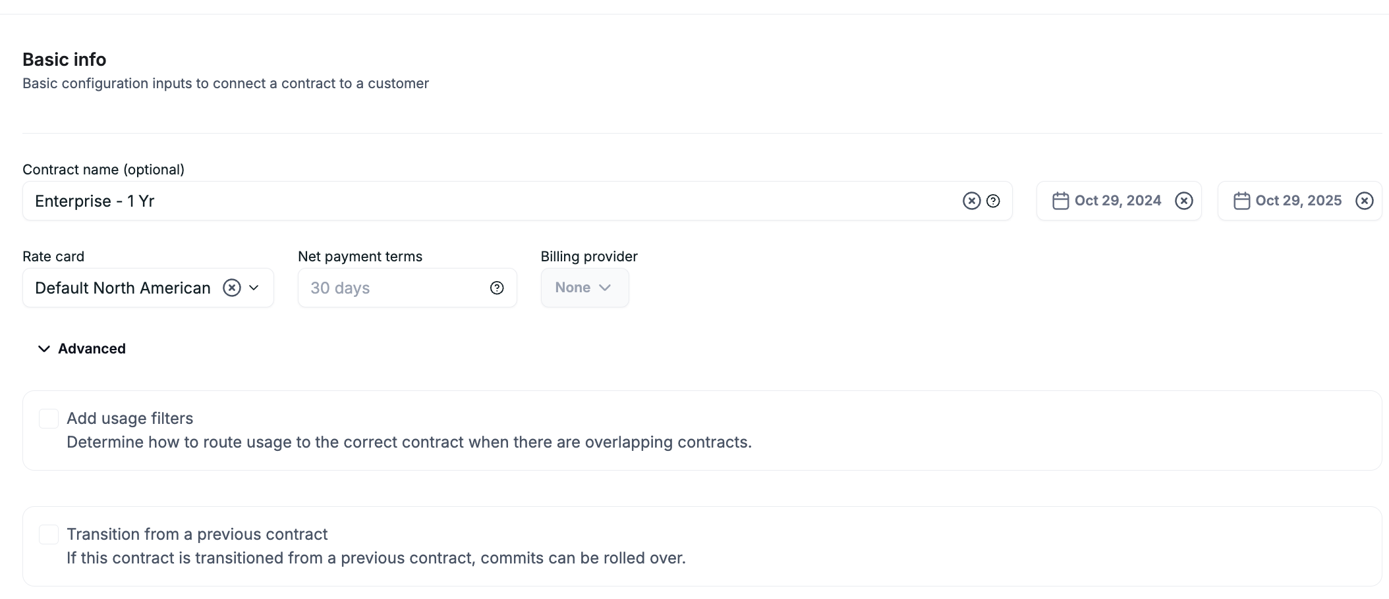Click inside the 30 days payment terms field
The height and width of the screenshot is (599, 1389).
[389, 288]
